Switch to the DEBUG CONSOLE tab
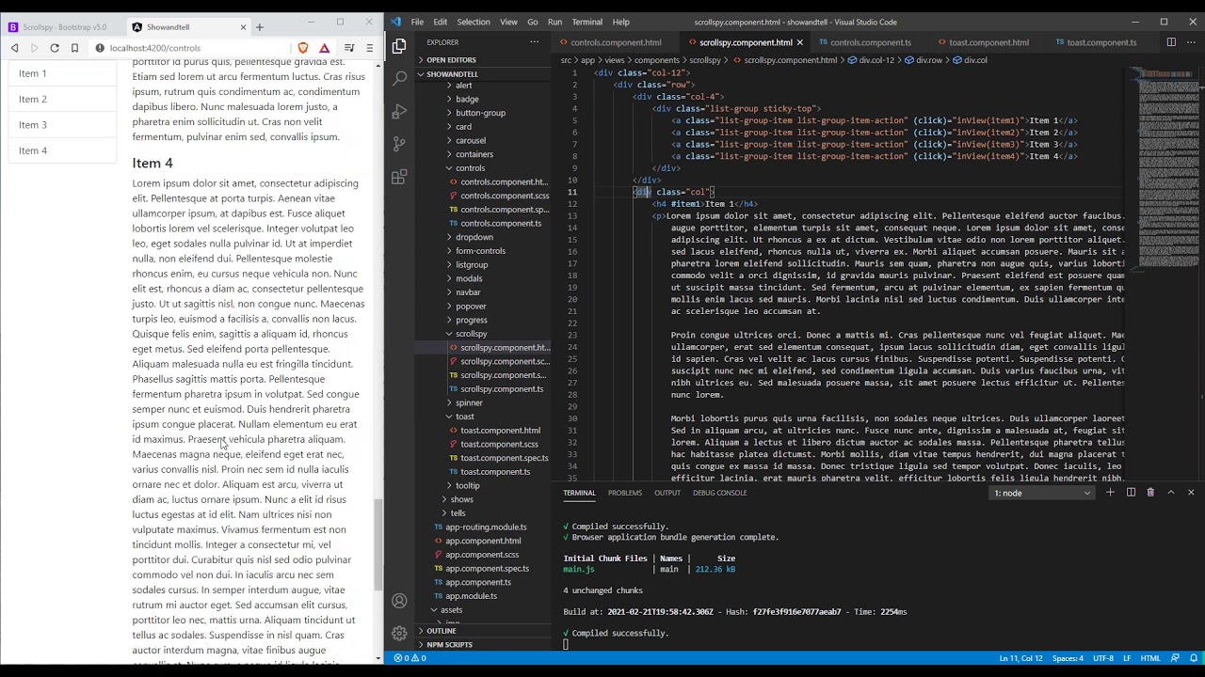The height and width of the screenshot is (677, 1205). [720, 493]
